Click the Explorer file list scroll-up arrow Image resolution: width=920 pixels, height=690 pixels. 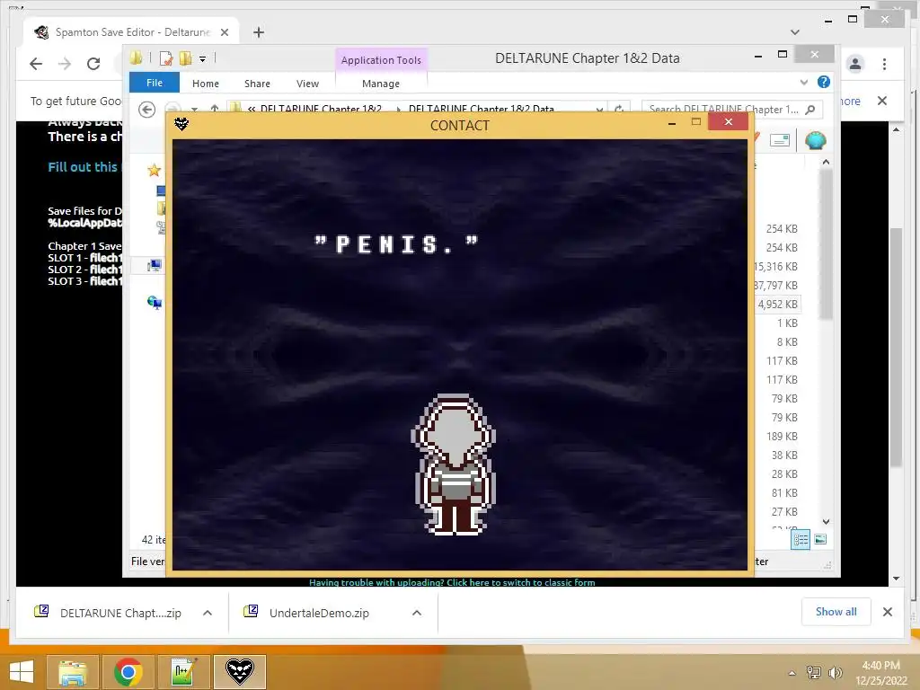[827, 162]
